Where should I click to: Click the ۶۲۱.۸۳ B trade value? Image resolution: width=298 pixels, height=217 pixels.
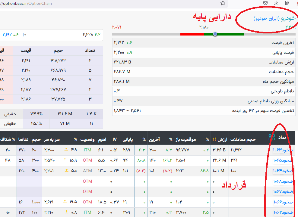tap(122, 62)
